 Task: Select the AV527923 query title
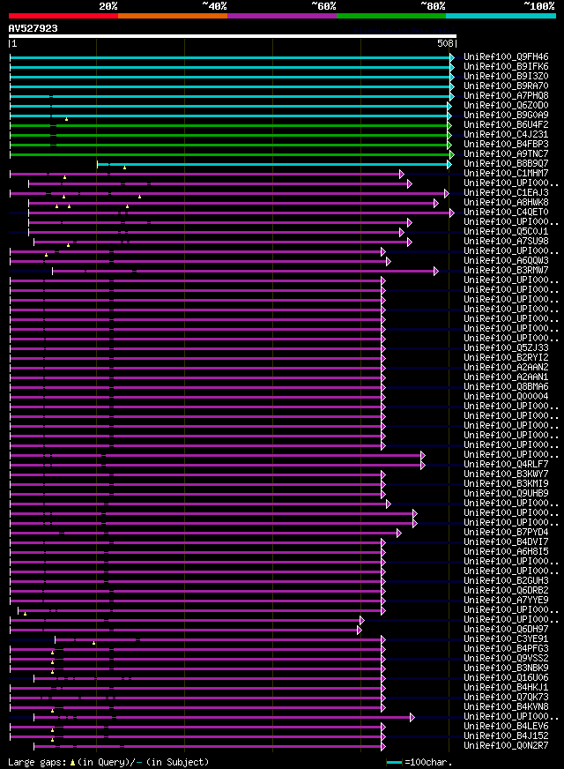[x=33, y=28]
